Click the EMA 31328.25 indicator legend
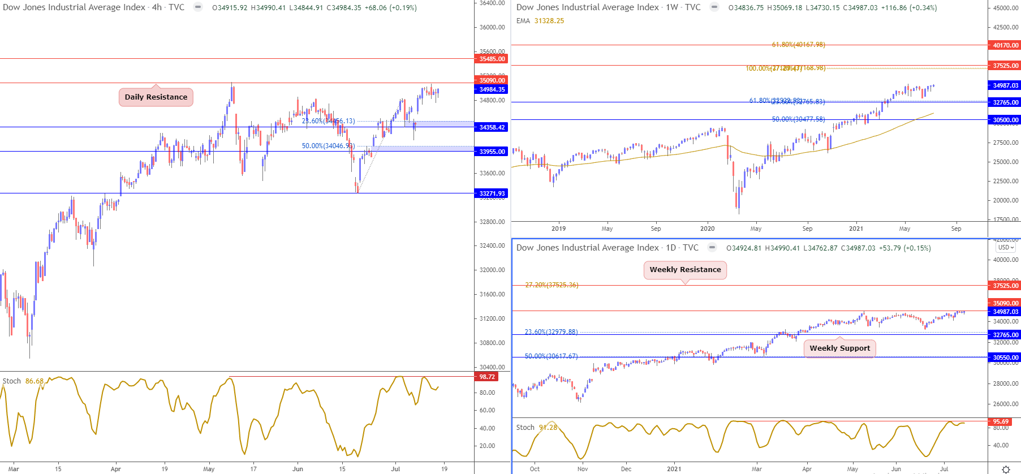The width and height of the screenshot is (1021, 474). tap(540, 21)
